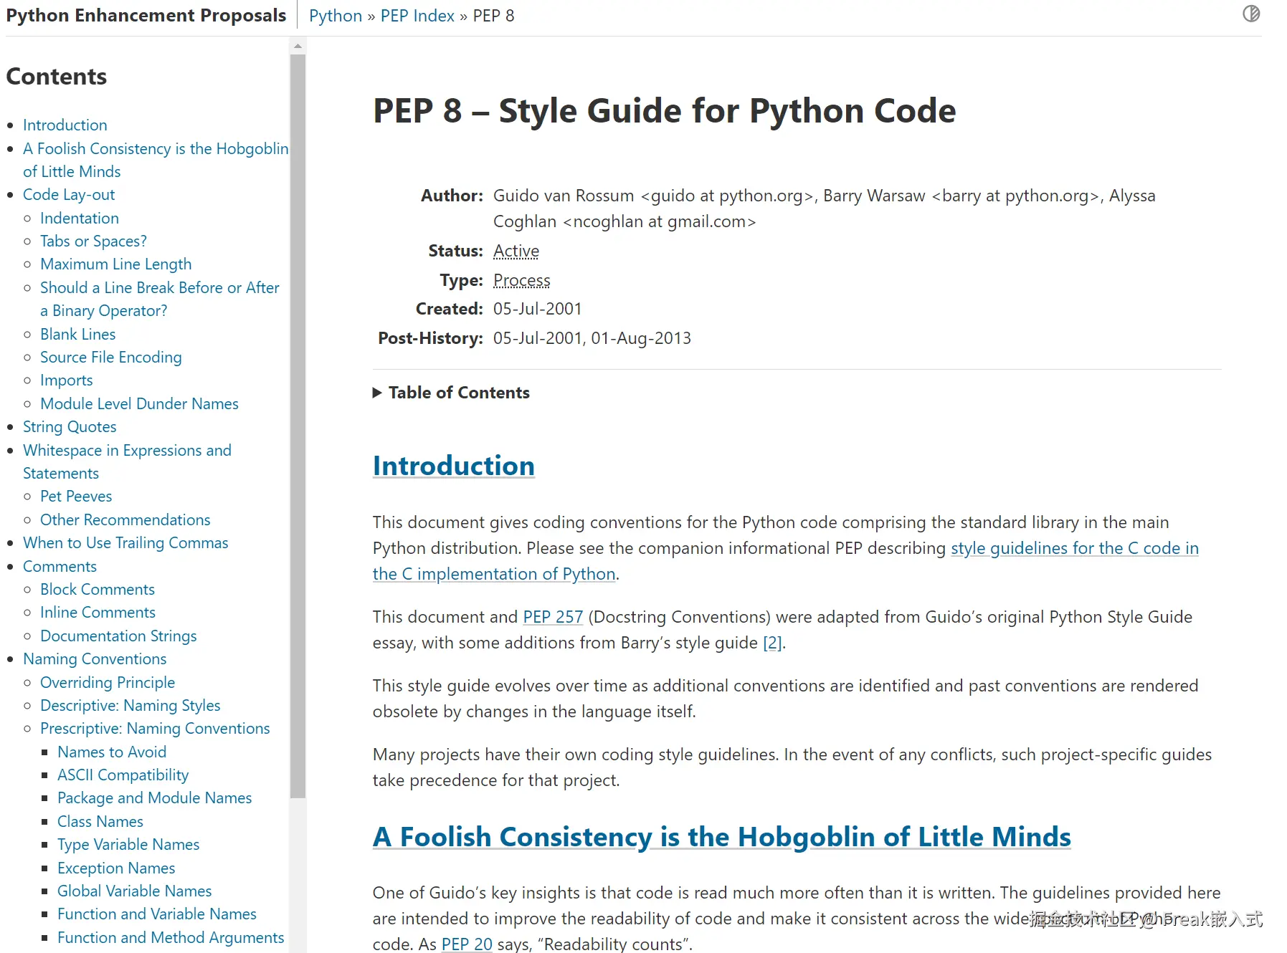The width and height of the screenshot is (1287, 953).
Task: Open the Python breadcrumb link
Action: [x=336, y=16]
